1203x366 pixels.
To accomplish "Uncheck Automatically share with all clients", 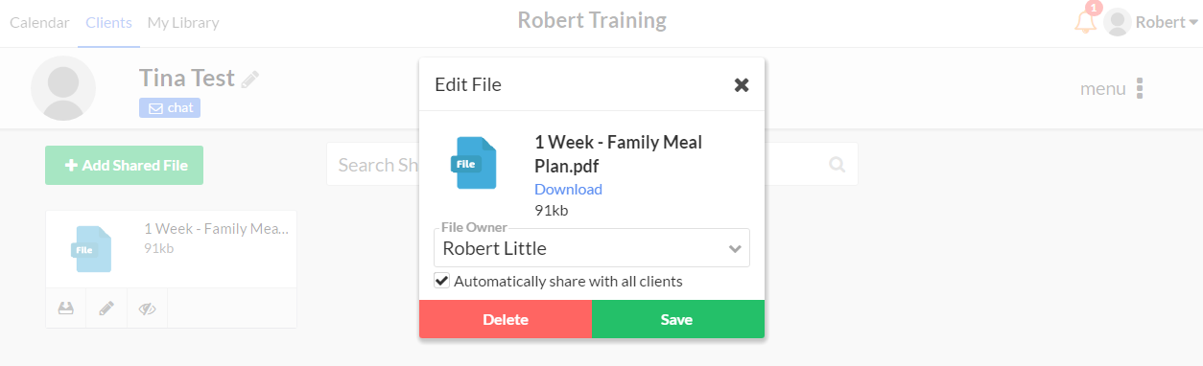I will point(441,281).
